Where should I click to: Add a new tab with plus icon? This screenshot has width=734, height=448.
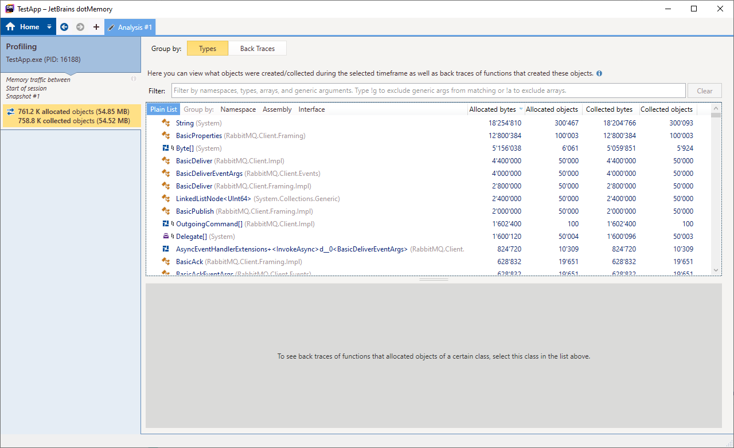(96, 27)
